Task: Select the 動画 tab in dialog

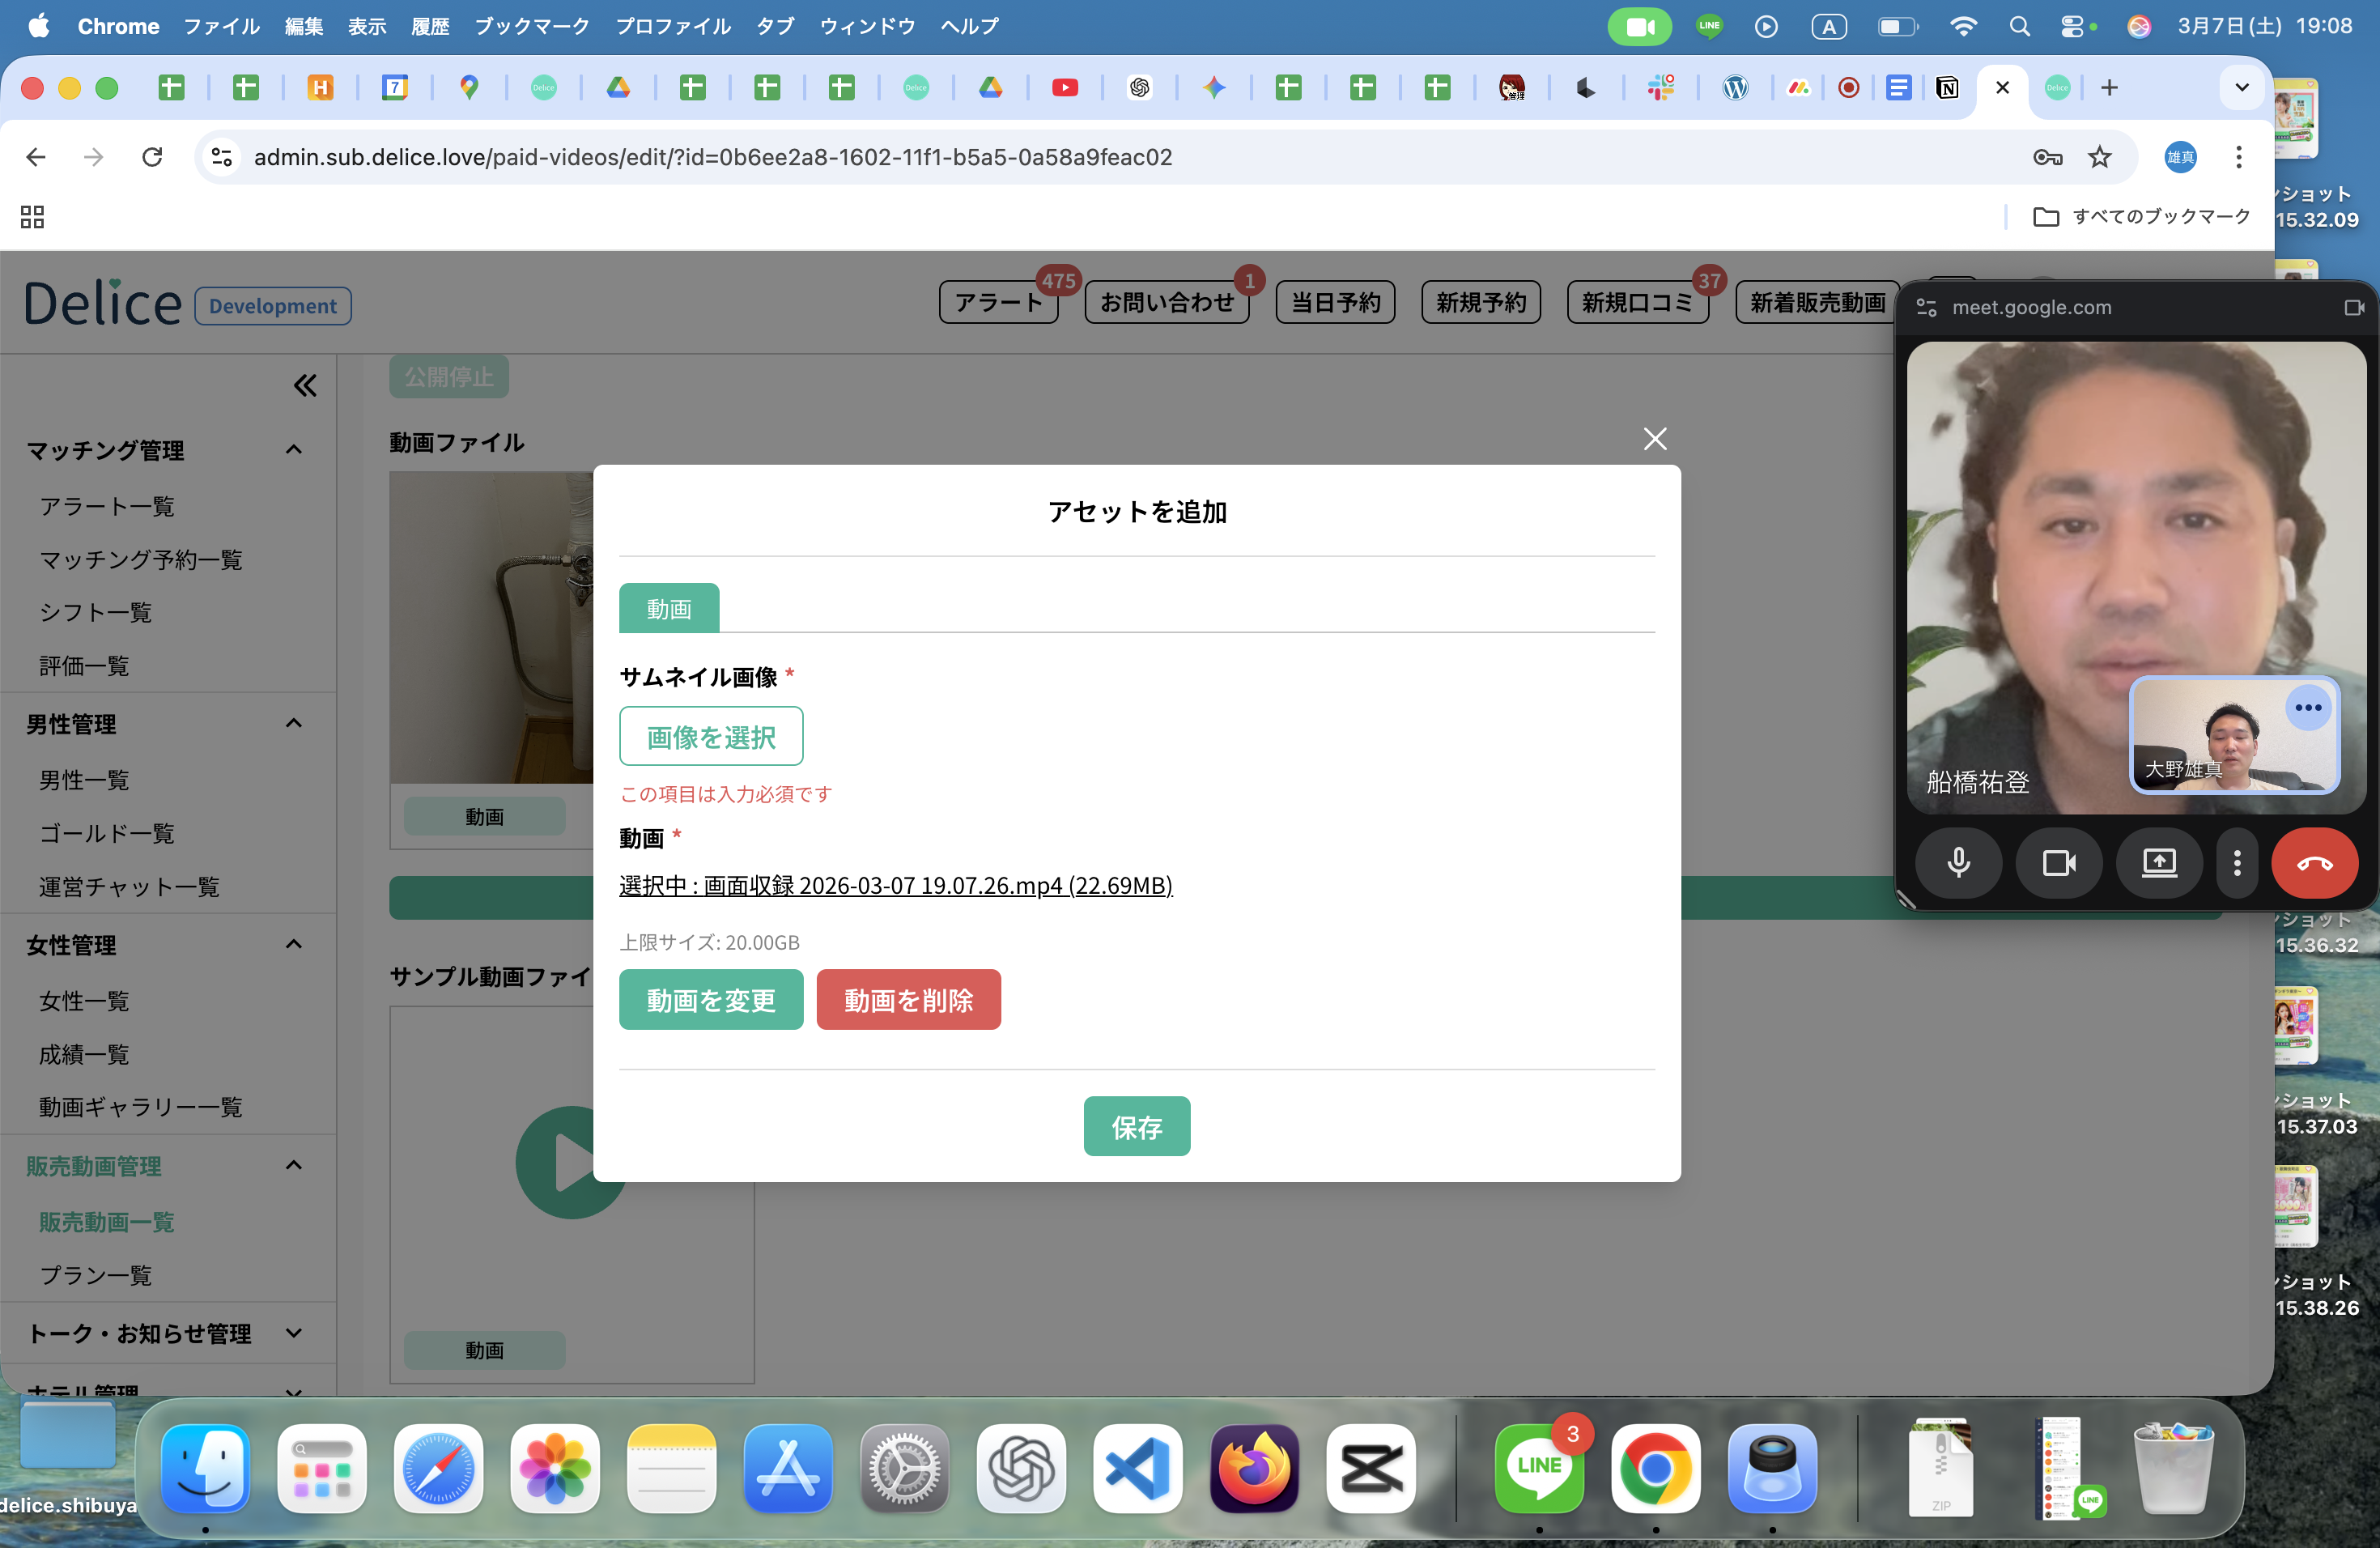Action: (x=668, y=608)
